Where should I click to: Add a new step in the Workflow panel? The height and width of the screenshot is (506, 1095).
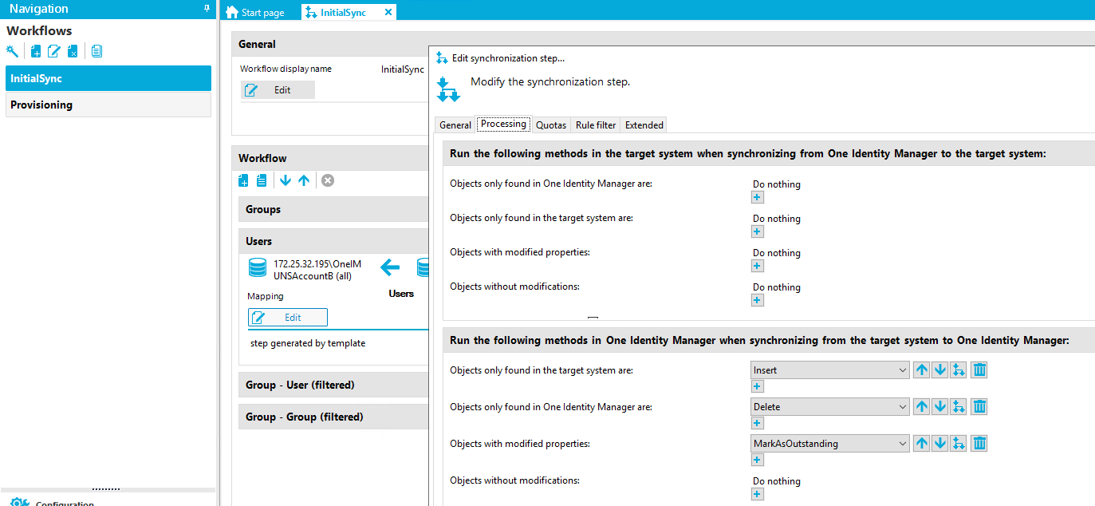pos(243,180)
